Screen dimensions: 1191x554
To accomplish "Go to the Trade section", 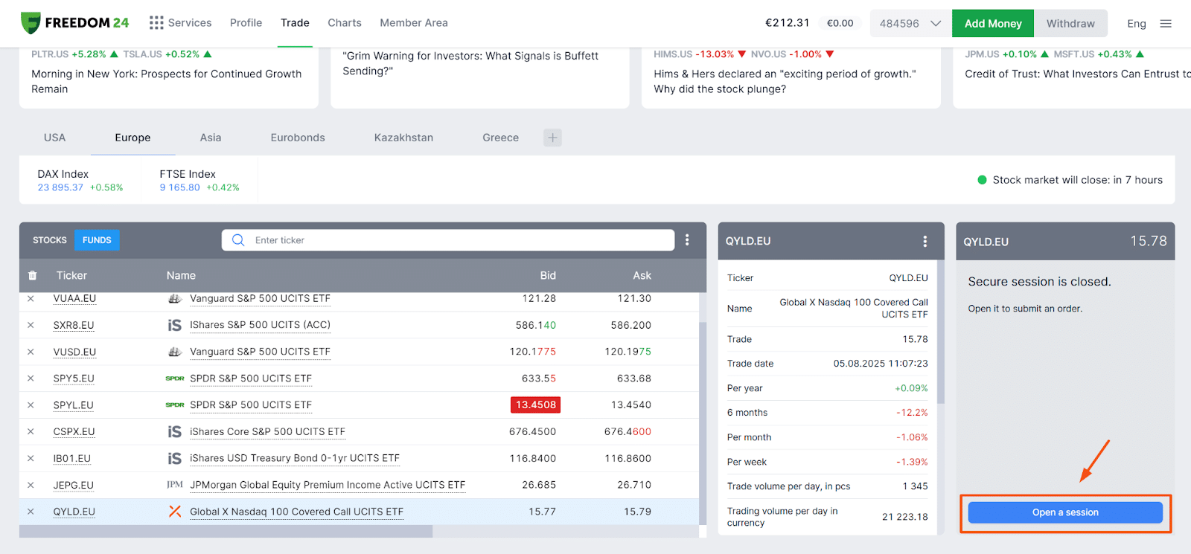I will click(x=295, y=23).
